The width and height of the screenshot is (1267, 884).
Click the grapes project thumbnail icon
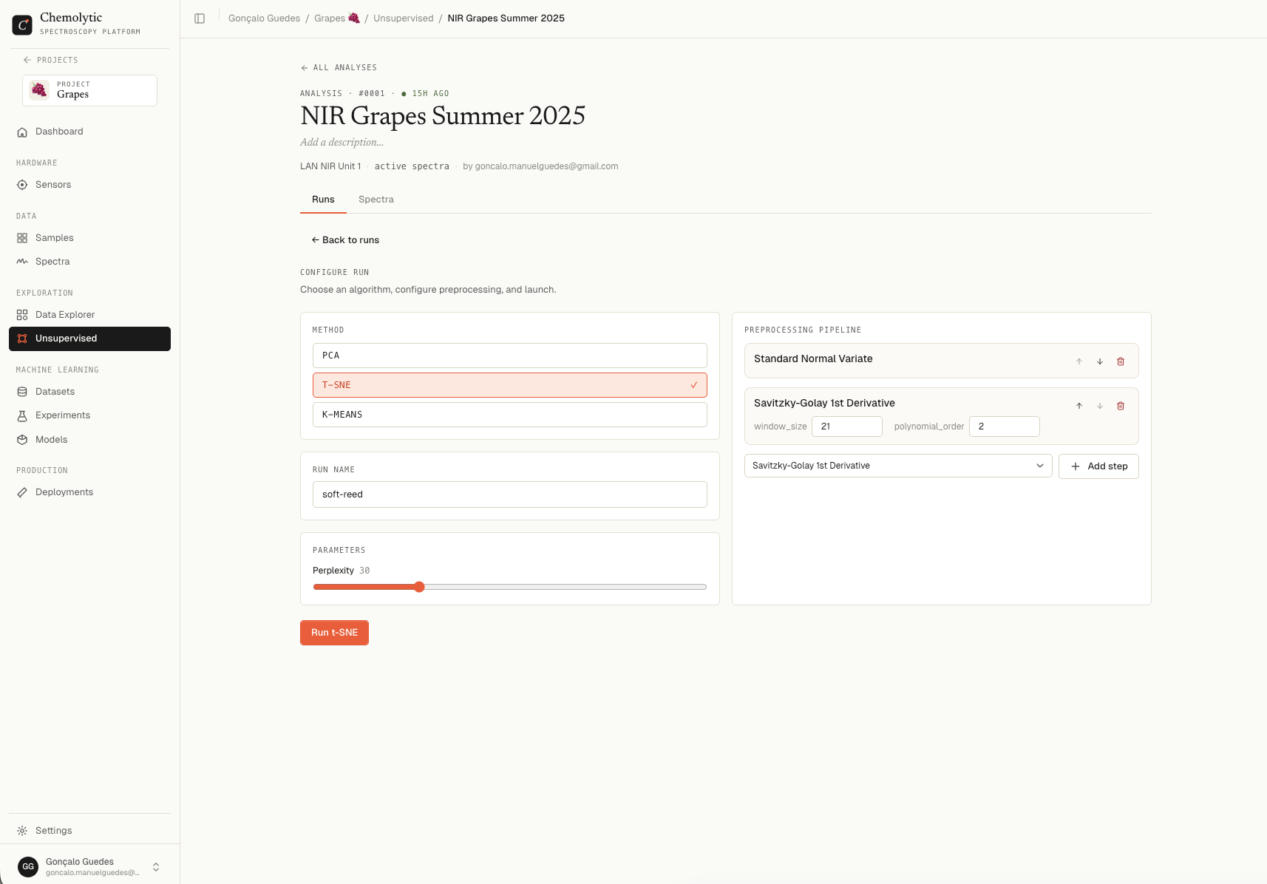[39, 90]
